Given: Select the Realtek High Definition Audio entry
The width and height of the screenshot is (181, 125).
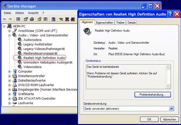Looking at the screenshot, I should (x=44, y=58).
